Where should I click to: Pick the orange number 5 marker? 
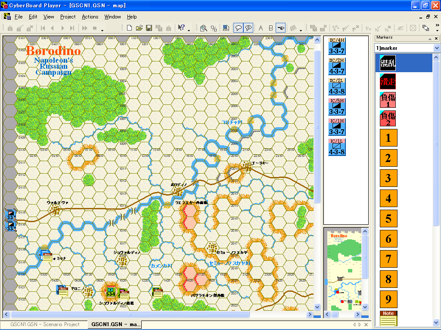[388, 219]
